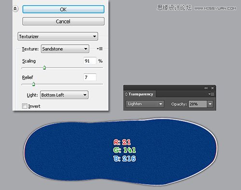Open the Light Bottom Left dropdown

(64, 95)
